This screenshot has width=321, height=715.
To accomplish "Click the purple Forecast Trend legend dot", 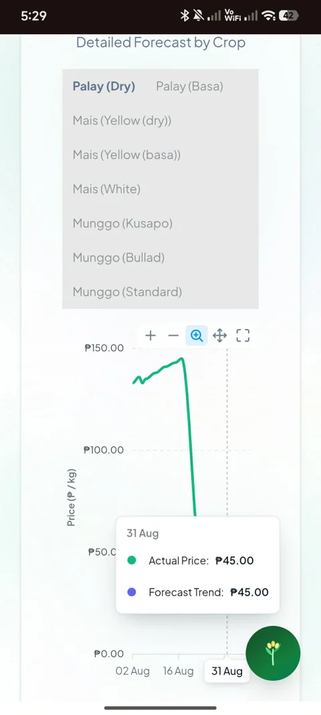I will [132, 592].
